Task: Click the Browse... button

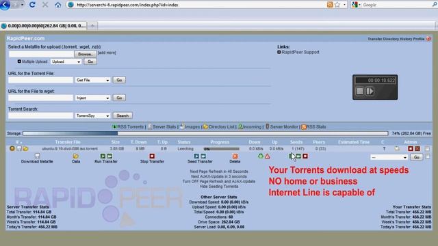Action: point(85,54)
